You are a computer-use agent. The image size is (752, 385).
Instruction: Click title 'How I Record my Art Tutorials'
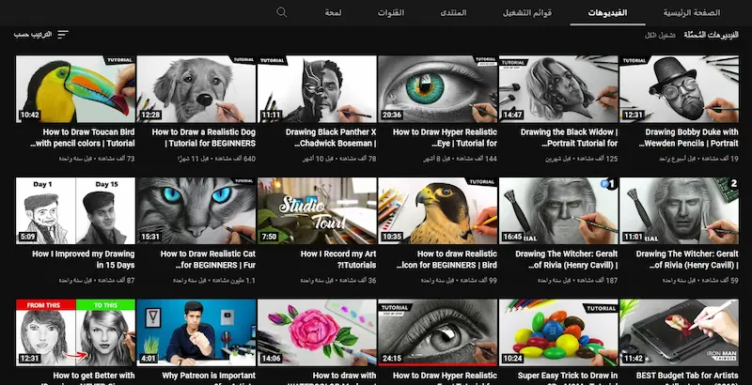click(338, 259)
